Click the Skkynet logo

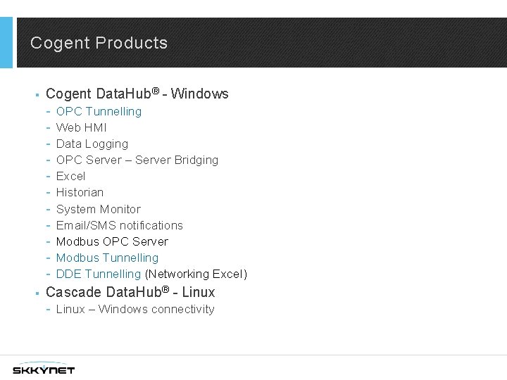click(x=43, y=369)
